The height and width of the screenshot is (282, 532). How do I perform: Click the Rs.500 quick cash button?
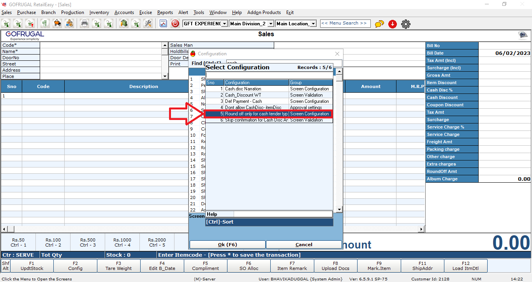click(88, 242)
